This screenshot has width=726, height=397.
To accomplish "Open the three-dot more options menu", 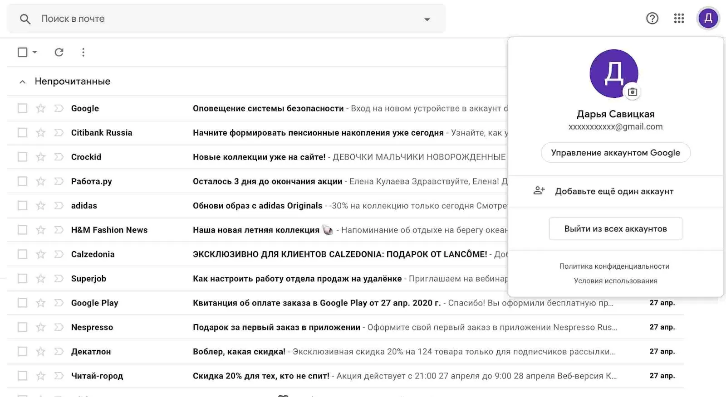I will tap(83, 52).
